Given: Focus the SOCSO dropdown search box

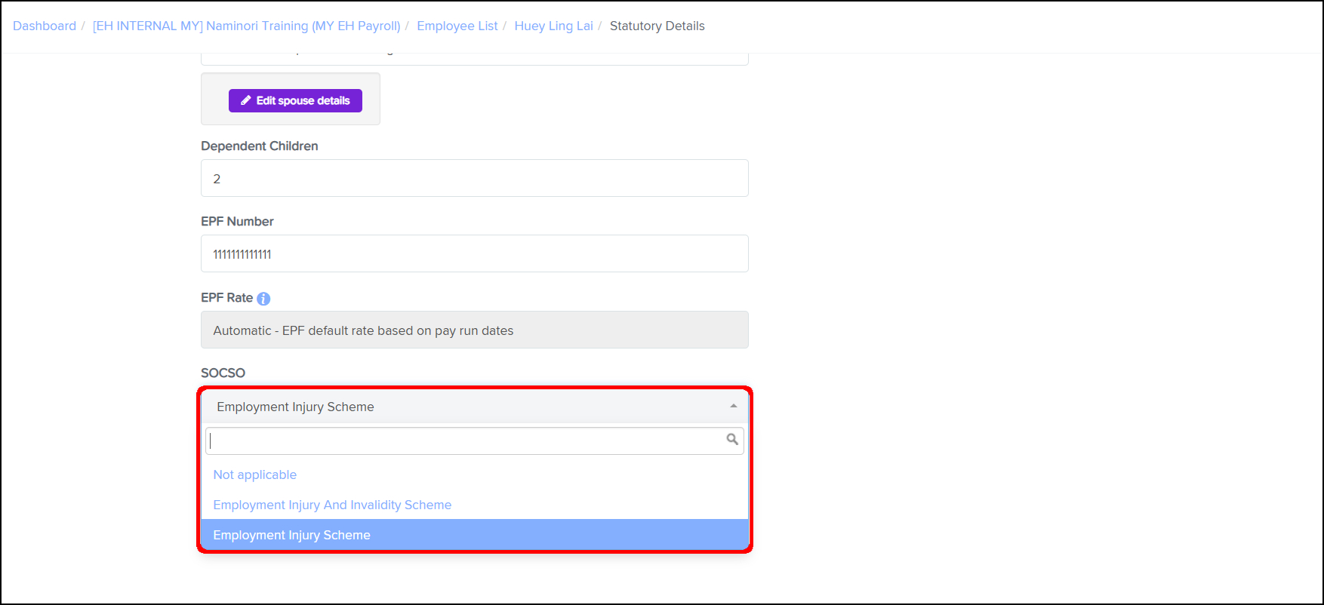Looking at the screenshot, I should 464,441.
